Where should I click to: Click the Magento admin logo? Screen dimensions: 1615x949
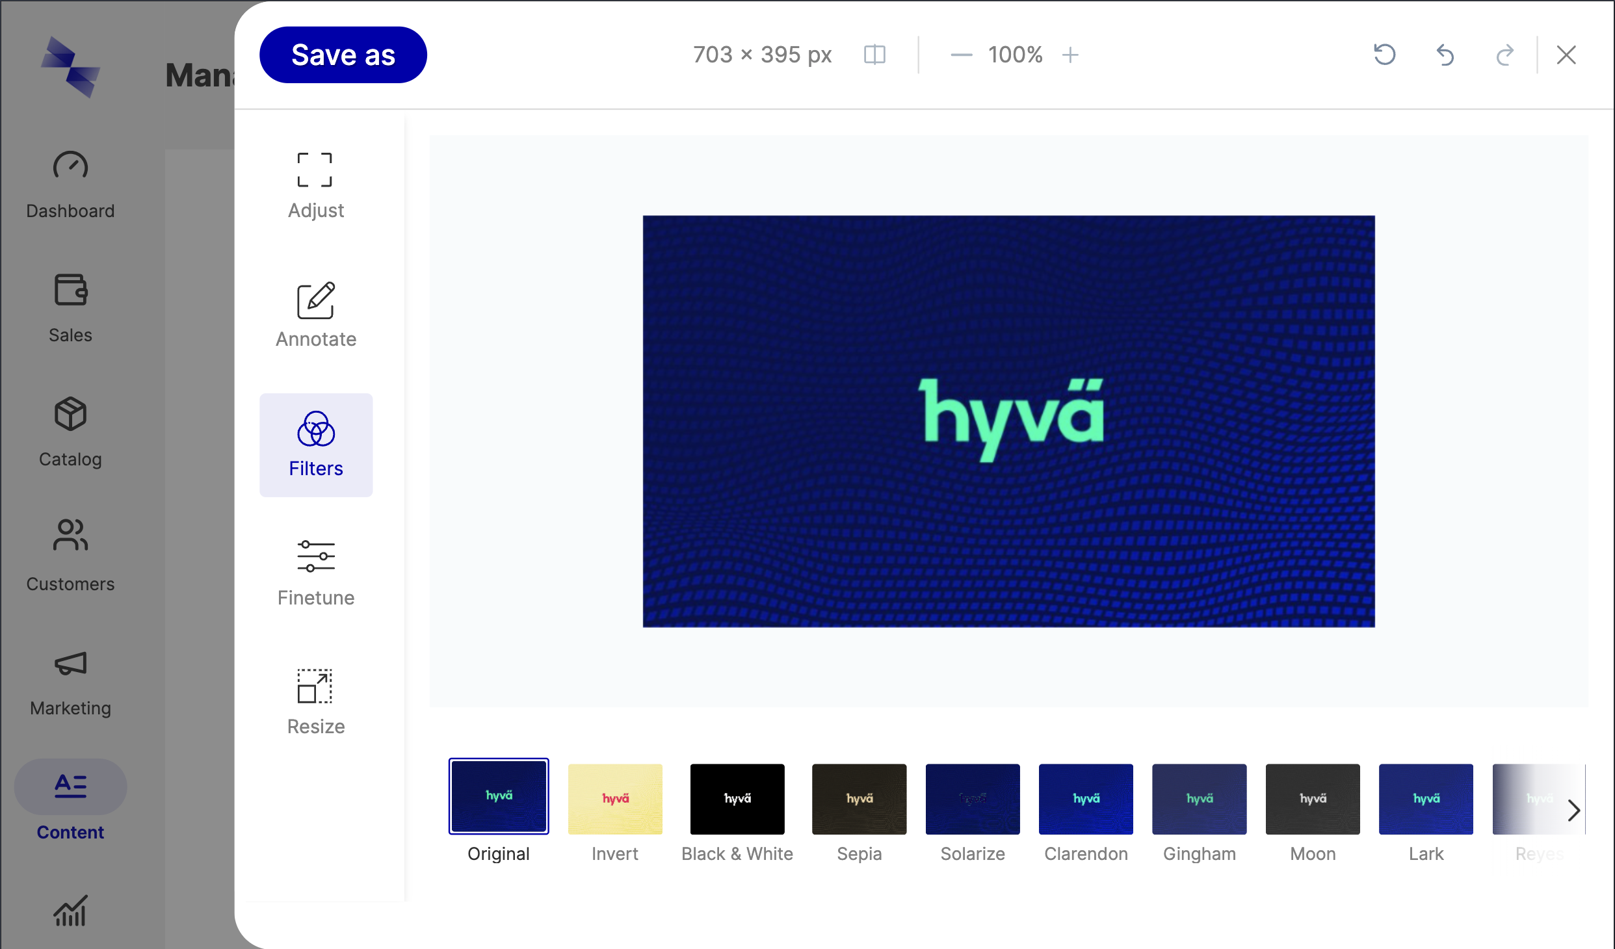70,67
